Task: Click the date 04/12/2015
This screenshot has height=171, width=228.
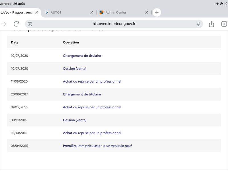Action: coord(19,107)
